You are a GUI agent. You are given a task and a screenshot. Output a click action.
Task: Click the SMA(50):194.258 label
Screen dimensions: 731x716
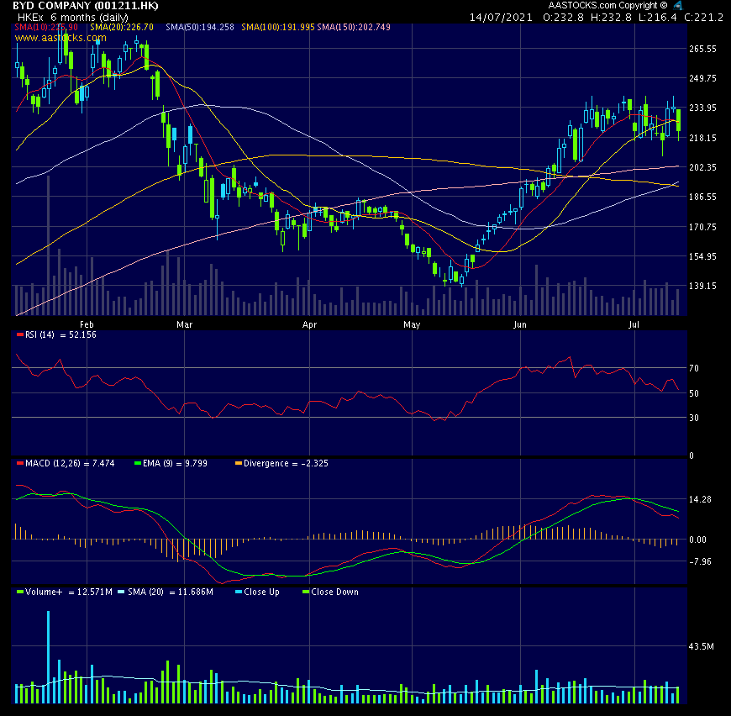tap(200, 28)
